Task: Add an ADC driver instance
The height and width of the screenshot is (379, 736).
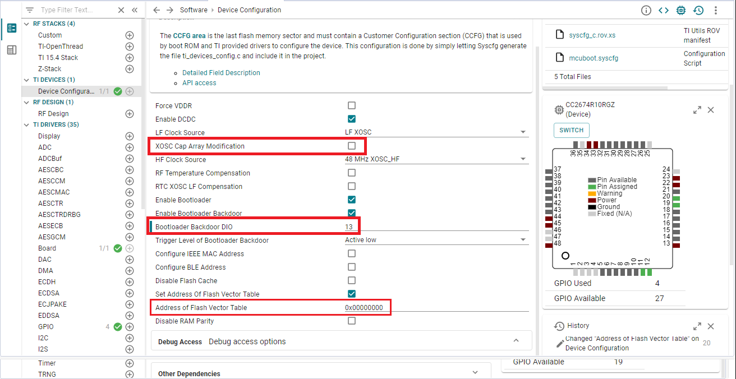Action: pos(130,147)
